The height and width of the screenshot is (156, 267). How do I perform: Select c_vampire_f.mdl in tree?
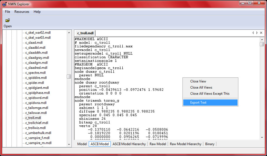[37, 138]
